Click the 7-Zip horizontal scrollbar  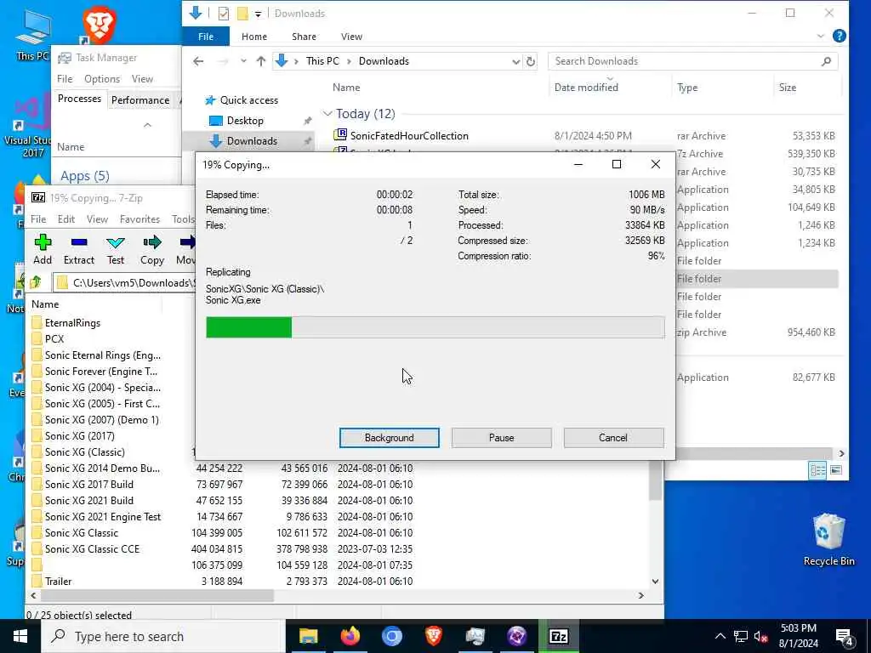tap(158, 595)
